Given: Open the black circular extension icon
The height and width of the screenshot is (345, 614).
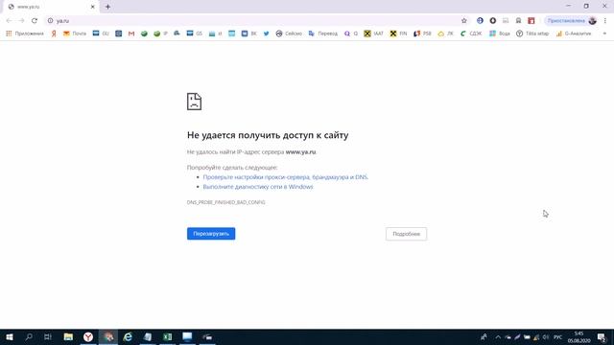Looking at the screenshot, I should 492,21.
